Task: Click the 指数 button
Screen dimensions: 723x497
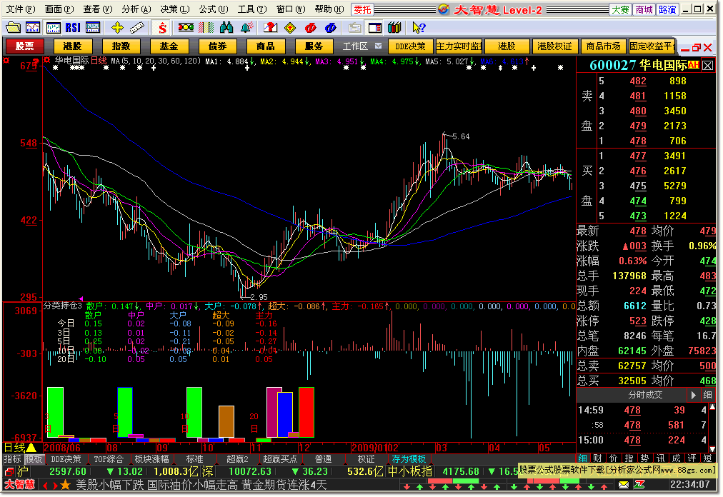Action: (x=121, y=46)
